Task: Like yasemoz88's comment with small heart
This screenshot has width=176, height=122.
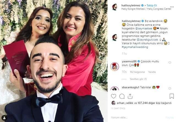Action: pyautogui.click(x=170, y=63)
